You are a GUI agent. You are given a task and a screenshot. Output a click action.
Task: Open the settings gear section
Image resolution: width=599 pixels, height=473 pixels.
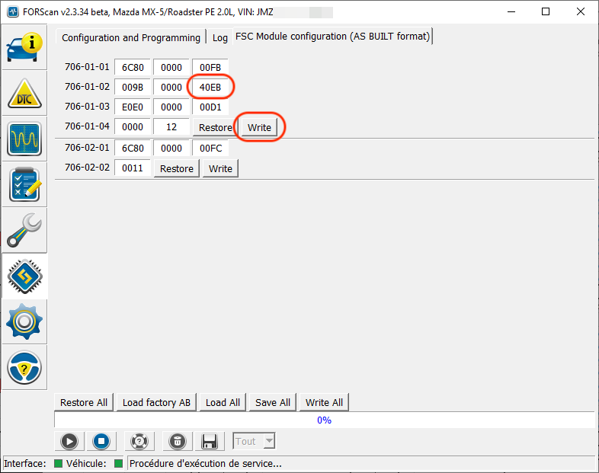point(24,322)
